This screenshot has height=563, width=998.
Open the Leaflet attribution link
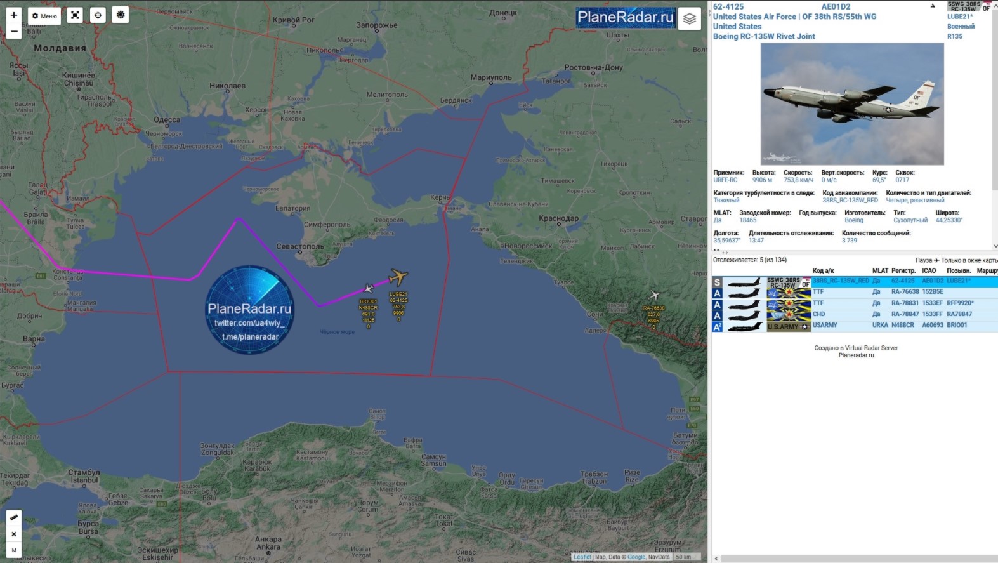click(582, 557)
